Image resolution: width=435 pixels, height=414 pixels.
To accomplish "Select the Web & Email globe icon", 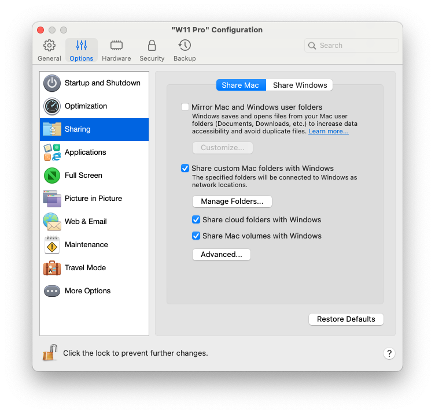I will (x=52, y=222).
